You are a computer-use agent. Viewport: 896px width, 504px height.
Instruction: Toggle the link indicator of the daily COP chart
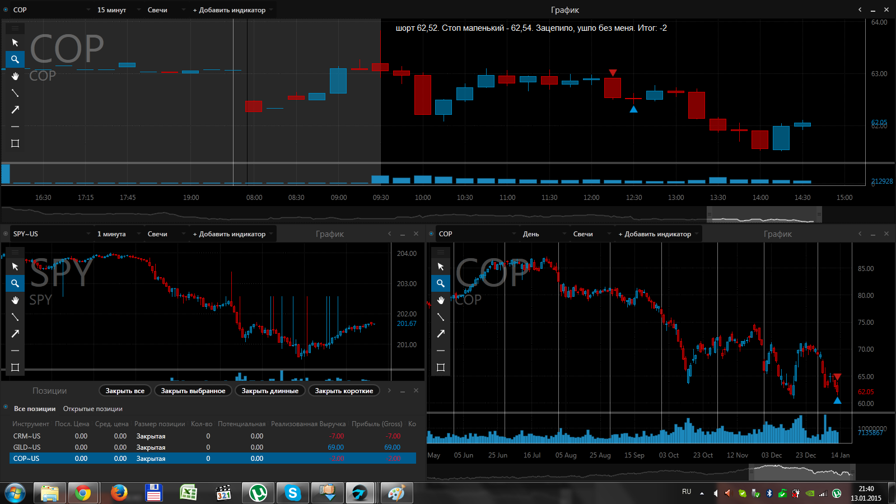tap(431, 234)
